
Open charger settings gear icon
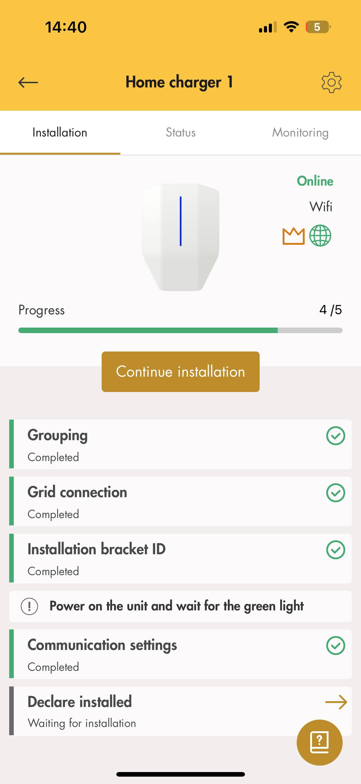pos(331,82)
